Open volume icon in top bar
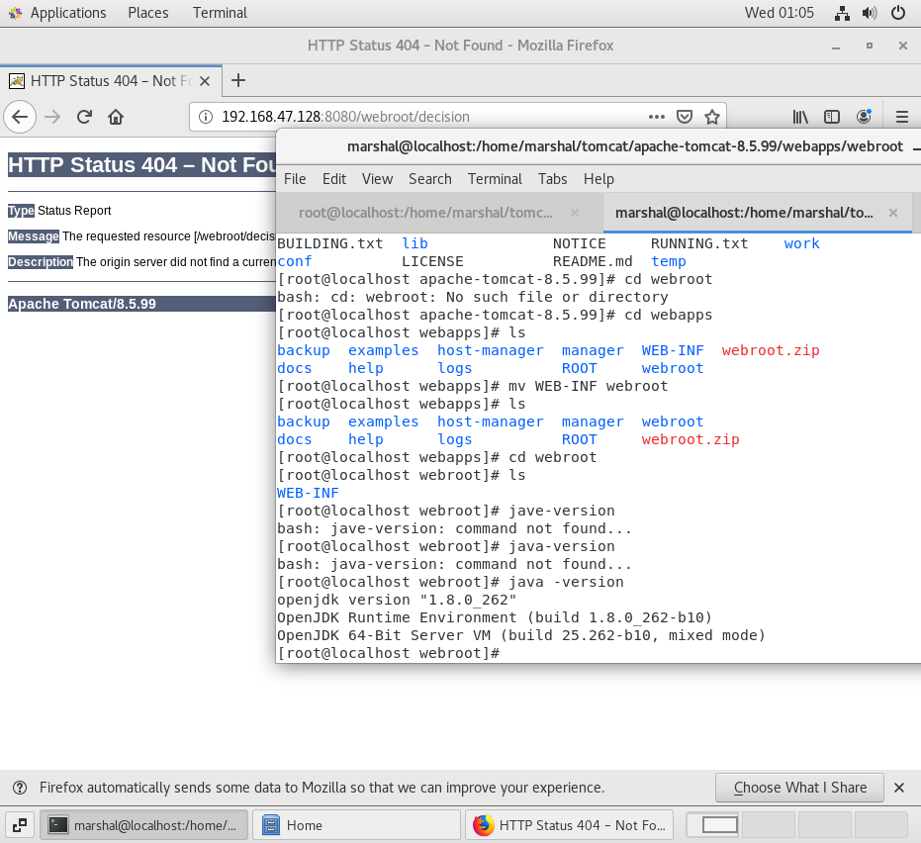 870,13
